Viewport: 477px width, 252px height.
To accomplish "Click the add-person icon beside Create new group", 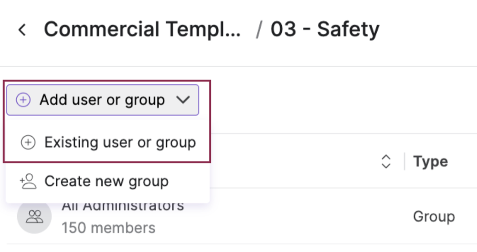I will coord(28,181).
